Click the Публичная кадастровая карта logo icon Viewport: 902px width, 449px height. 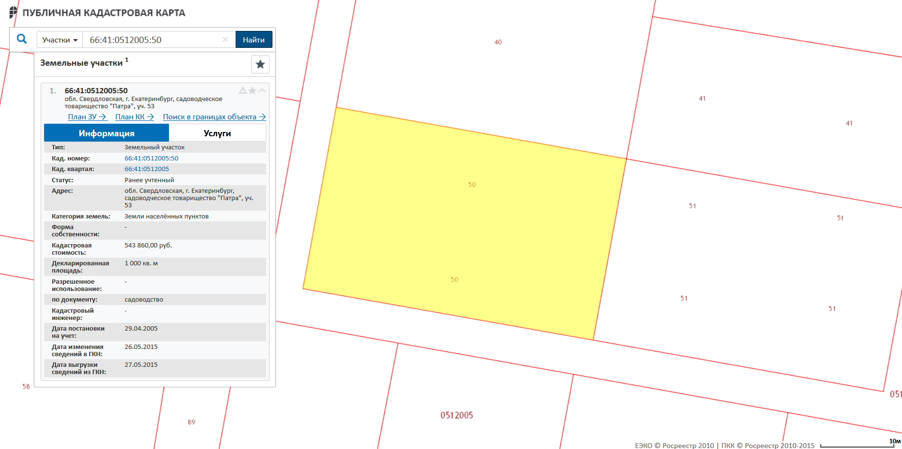[x=13, y=13]
